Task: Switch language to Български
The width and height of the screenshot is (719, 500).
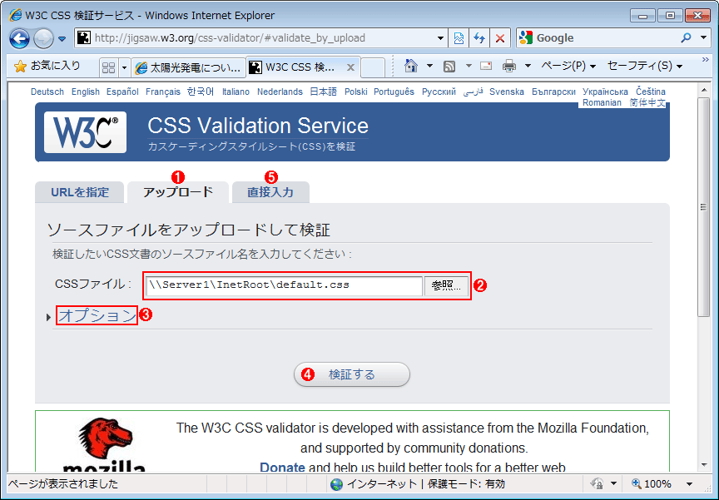Action: tap(553, 92)
